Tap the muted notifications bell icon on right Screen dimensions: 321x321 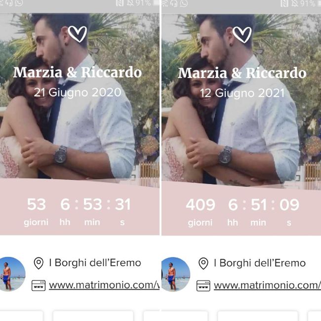295,3
